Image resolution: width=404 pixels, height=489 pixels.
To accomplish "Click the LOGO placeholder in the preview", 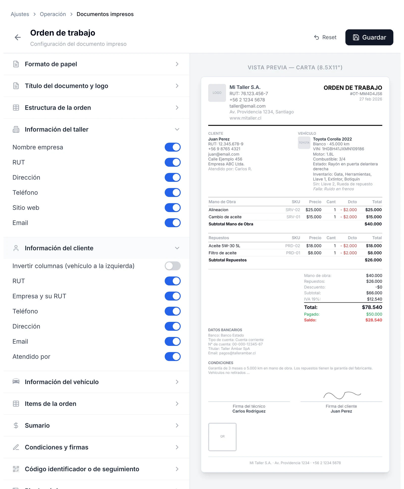I will click(x=217, y=93).
